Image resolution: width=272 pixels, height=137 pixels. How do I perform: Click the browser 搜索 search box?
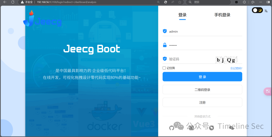click(x=208, y=2)
